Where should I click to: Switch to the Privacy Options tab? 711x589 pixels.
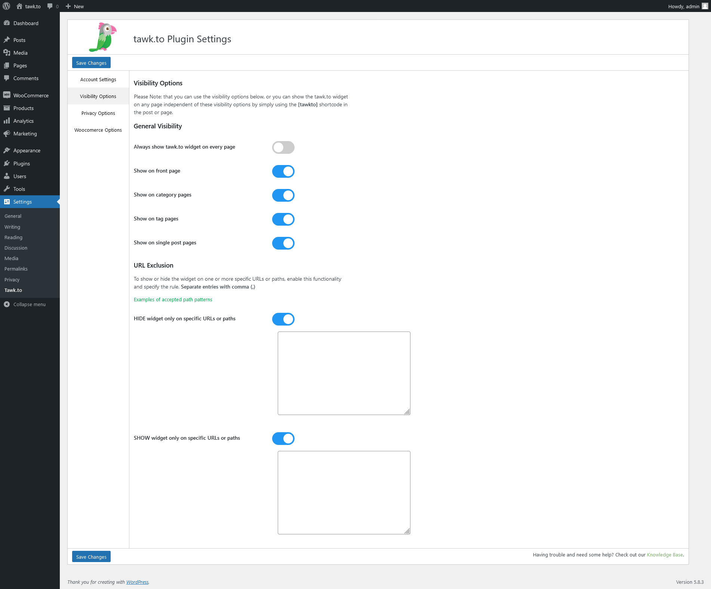coord(98,113)
